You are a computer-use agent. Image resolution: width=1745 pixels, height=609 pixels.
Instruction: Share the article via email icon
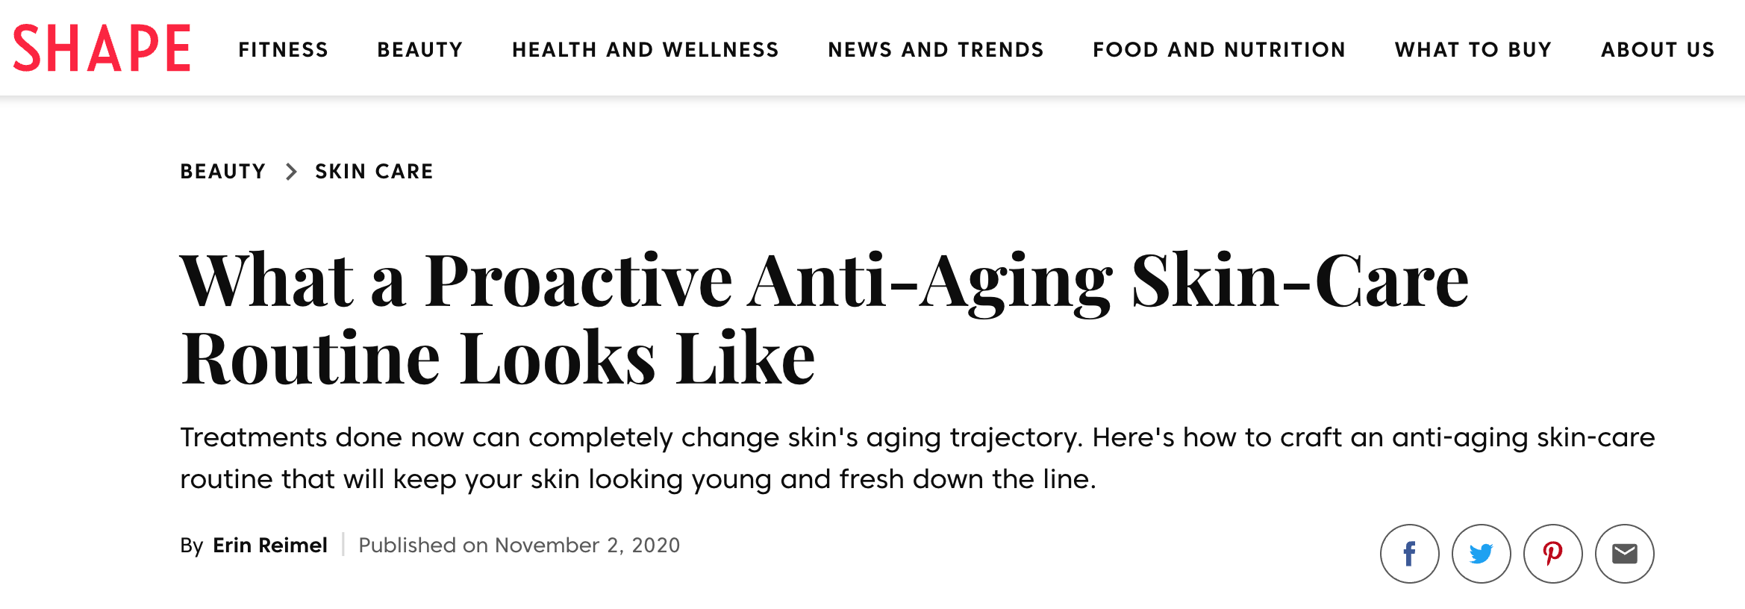coord(1624,554)
